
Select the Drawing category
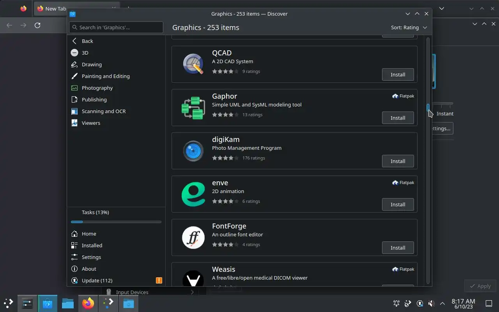tap(116, 64)
